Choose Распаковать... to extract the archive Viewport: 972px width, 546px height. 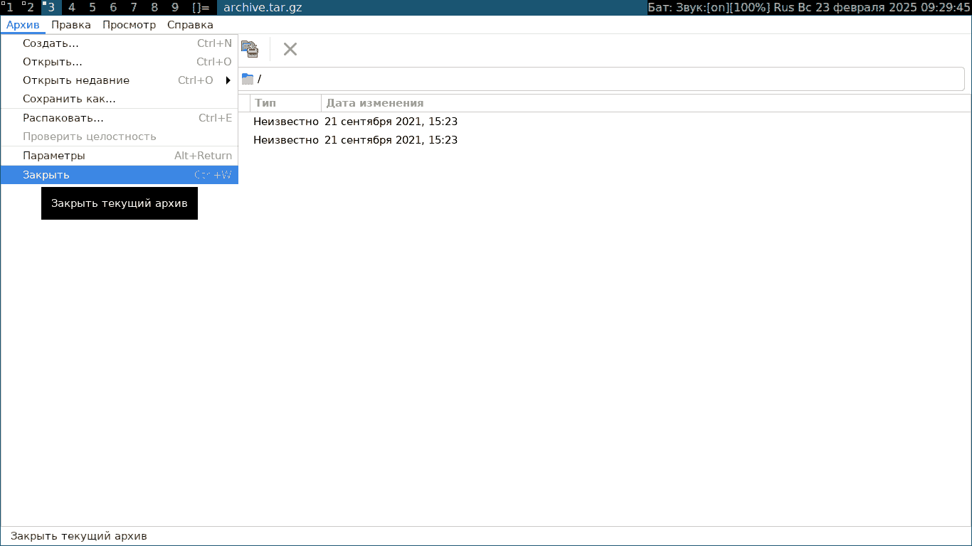pyautogui.click(x=63, y=118)
